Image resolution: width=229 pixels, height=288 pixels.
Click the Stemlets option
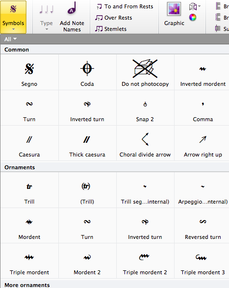pos(111,29)
